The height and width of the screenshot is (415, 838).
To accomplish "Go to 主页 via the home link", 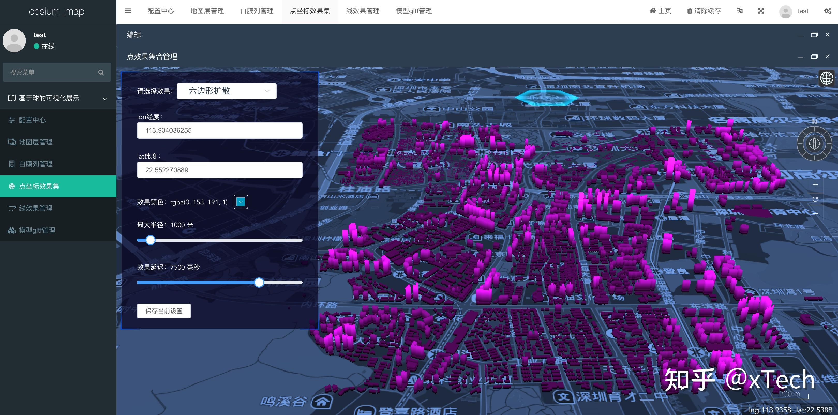I will point(661,11).
